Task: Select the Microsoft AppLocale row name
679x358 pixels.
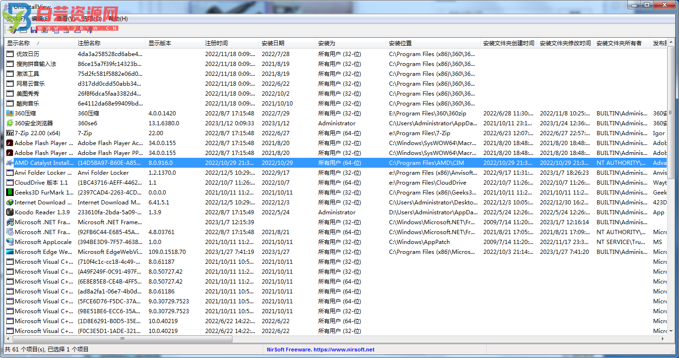Action: tap(43, 242)
